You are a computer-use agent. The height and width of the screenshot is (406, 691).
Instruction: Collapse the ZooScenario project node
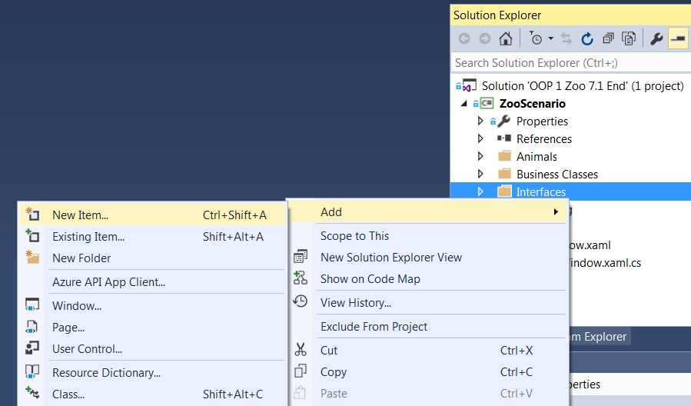(463, 104)
